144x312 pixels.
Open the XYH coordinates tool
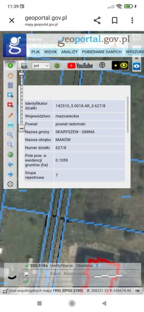(10, 125)
